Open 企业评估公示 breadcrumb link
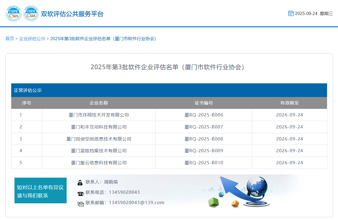The width and height of the screenshot is (338, 220). pyautogui.click(x=32, y=39)
